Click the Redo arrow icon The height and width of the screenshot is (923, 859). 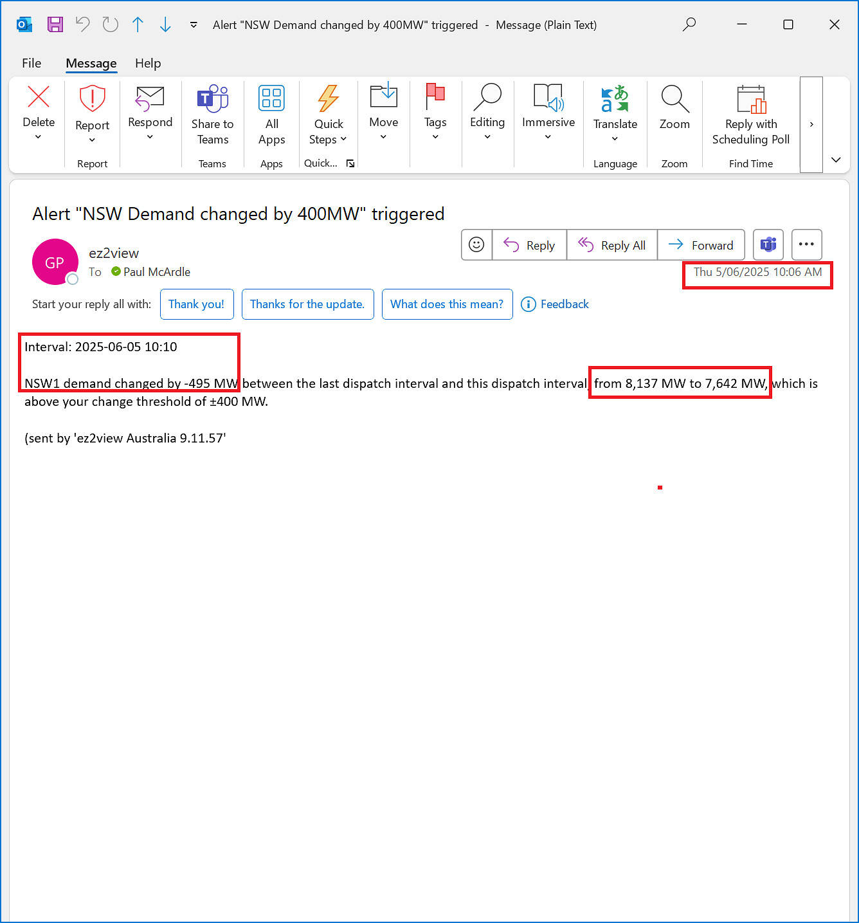click(x=111, y=24)
